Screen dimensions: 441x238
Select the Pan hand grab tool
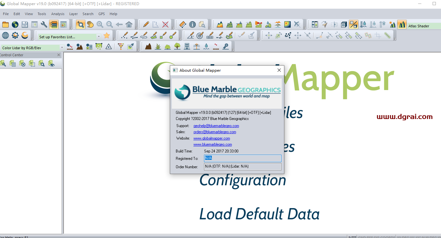click(x=90, y=24)
